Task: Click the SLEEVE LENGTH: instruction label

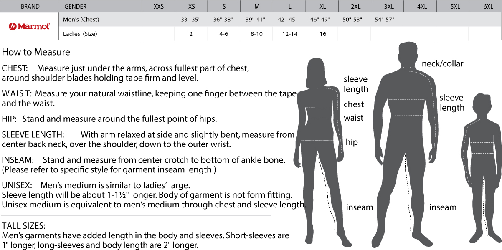Action: 33,135
